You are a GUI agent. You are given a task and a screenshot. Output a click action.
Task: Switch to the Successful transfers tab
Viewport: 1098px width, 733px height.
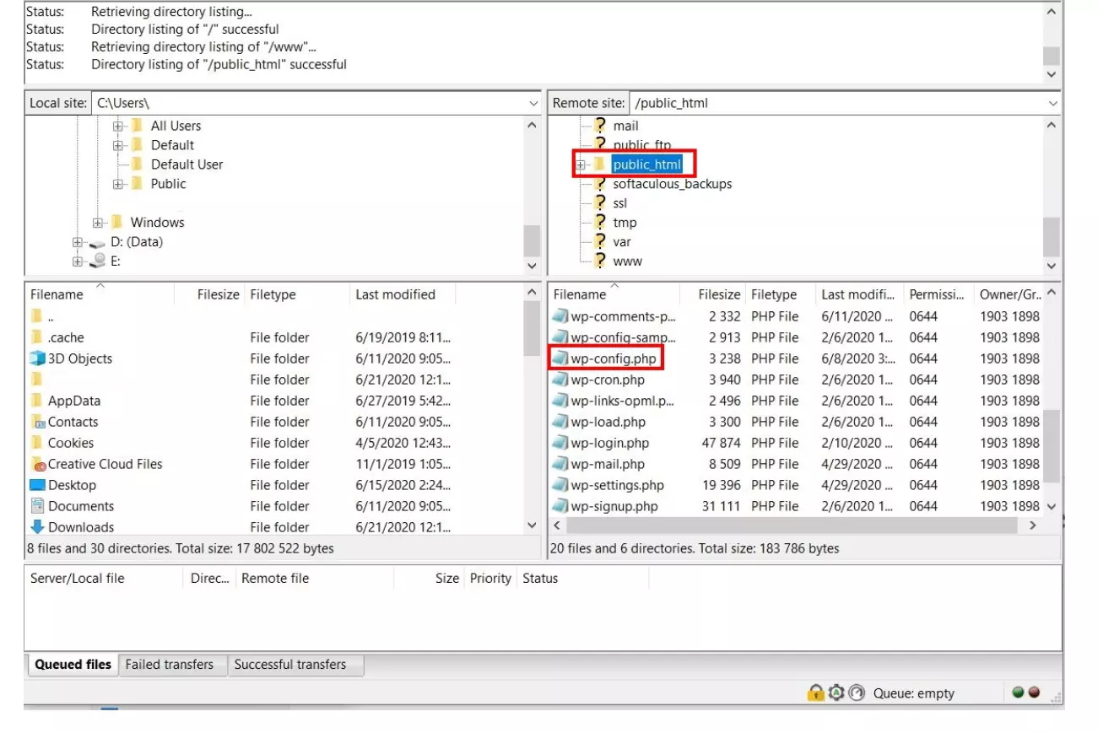[289, 665]
